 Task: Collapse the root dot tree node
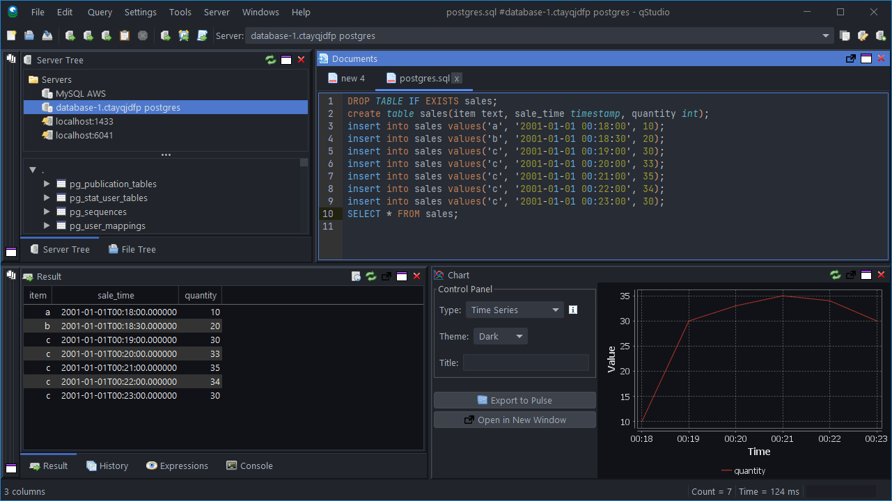(33, 170)
